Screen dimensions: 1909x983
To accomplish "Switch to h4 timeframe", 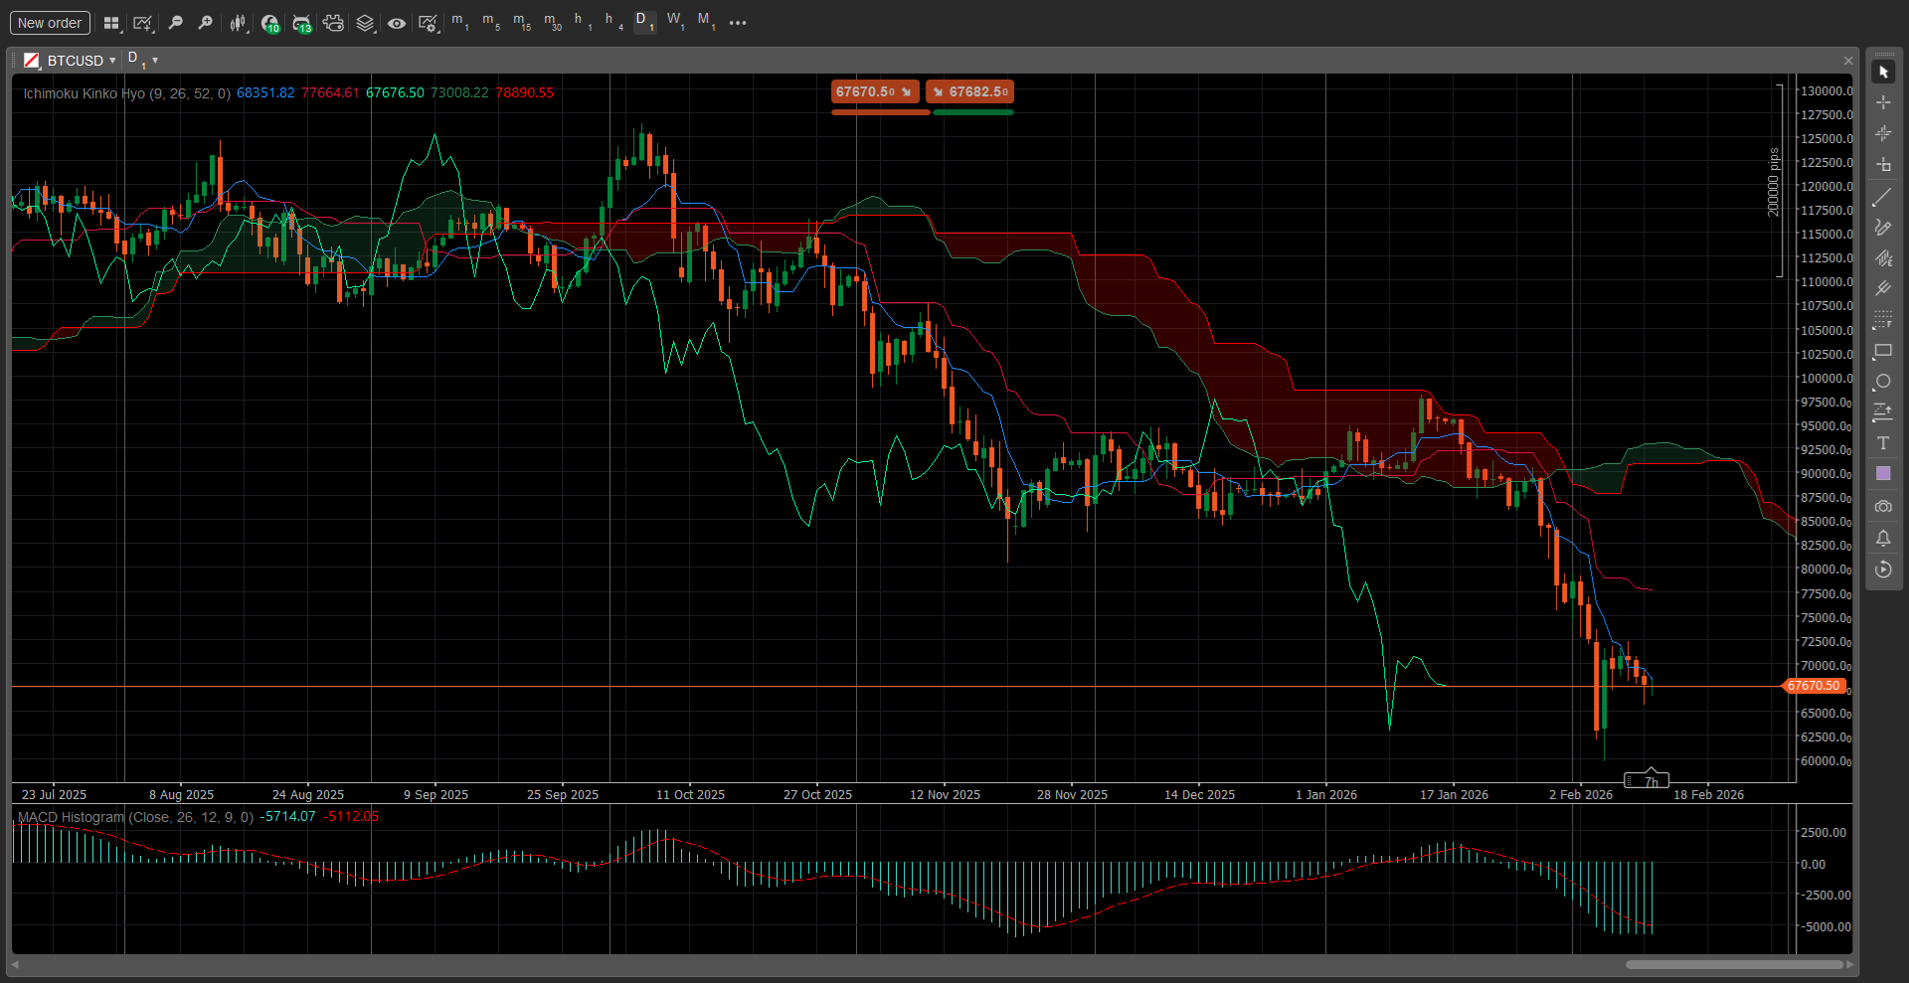I will coord(613,22).
